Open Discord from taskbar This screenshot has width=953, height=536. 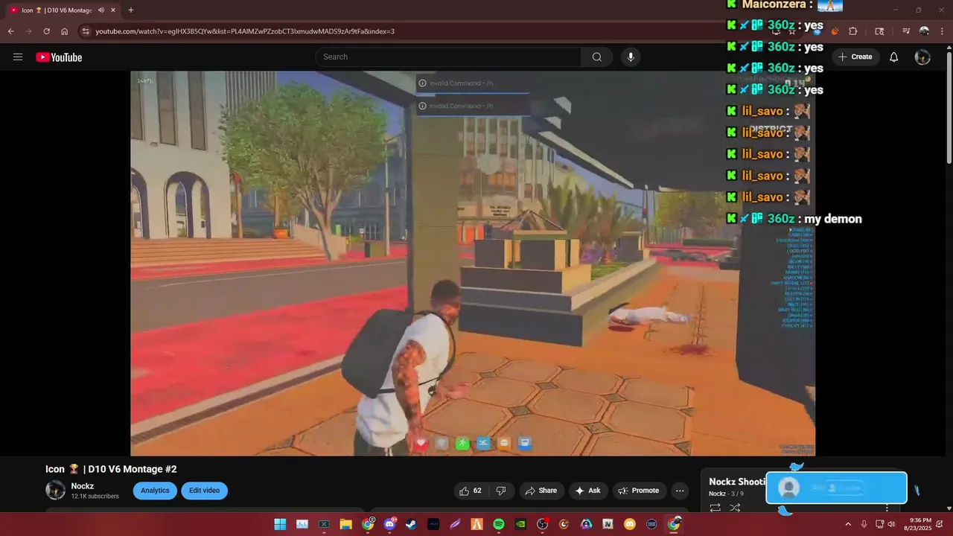[x=389, y=525]
